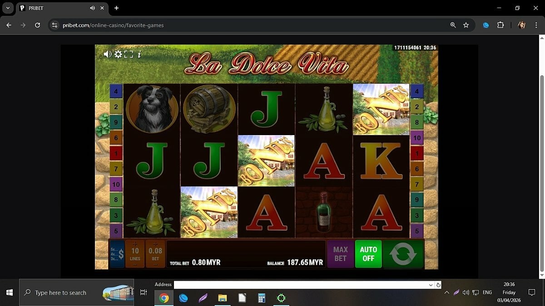This screenshot has height=306, width=545.
Task: Open the game info 'i' icon
Action: tap(139, 54)
